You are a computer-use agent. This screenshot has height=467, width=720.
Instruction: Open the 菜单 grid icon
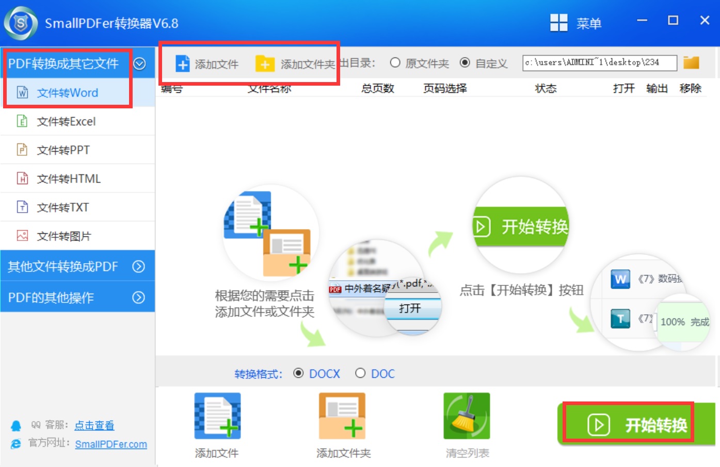[558, 23]
